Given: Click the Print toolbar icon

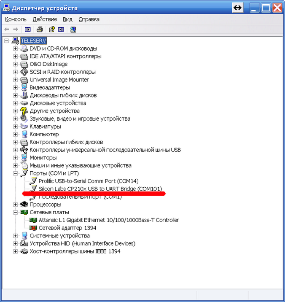Looking at the screenshot, I should [x=40, y=29].
